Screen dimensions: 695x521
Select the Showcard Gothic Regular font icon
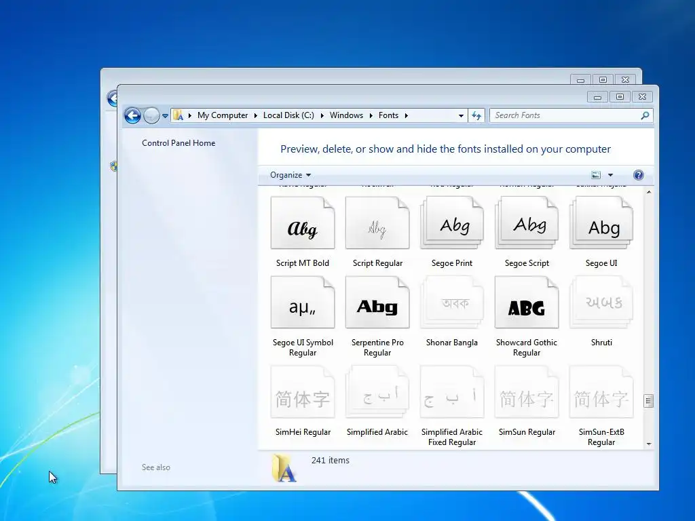tap(527, 303)
